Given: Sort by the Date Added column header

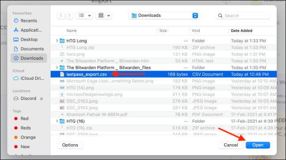Looking at the screenshot, I should coord(242,31).
